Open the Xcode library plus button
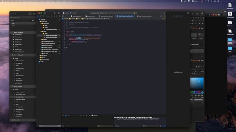 [x=161, y=13]
